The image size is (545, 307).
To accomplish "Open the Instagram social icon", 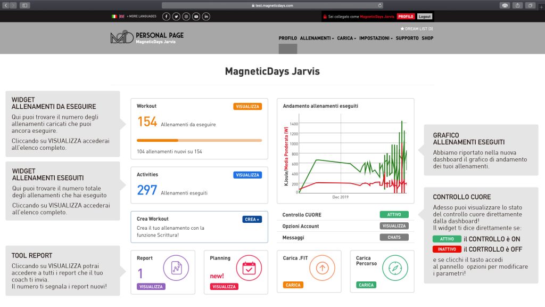I will coord(186,17).
